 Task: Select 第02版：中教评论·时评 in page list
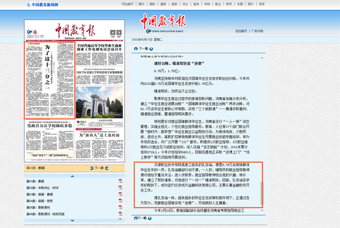[42, 188]
